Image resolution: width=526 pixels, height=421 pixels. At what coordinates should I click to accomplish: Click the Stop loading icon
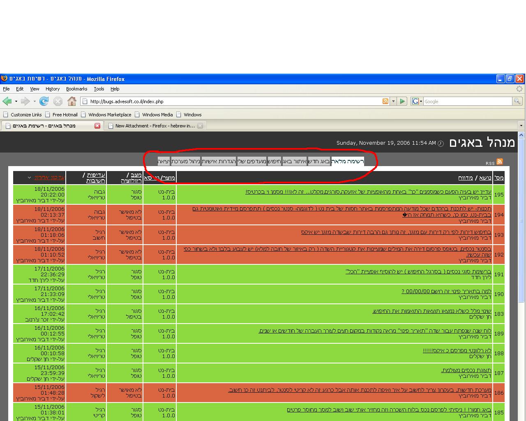(58, 101)
